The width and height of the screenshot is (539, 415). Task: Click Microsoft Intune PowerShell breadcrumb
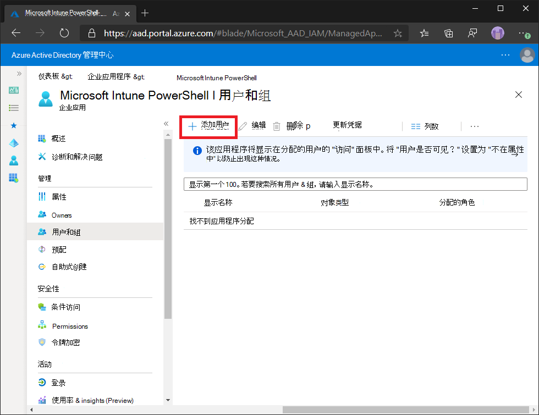pyautogui.click(x=217, y=78)
